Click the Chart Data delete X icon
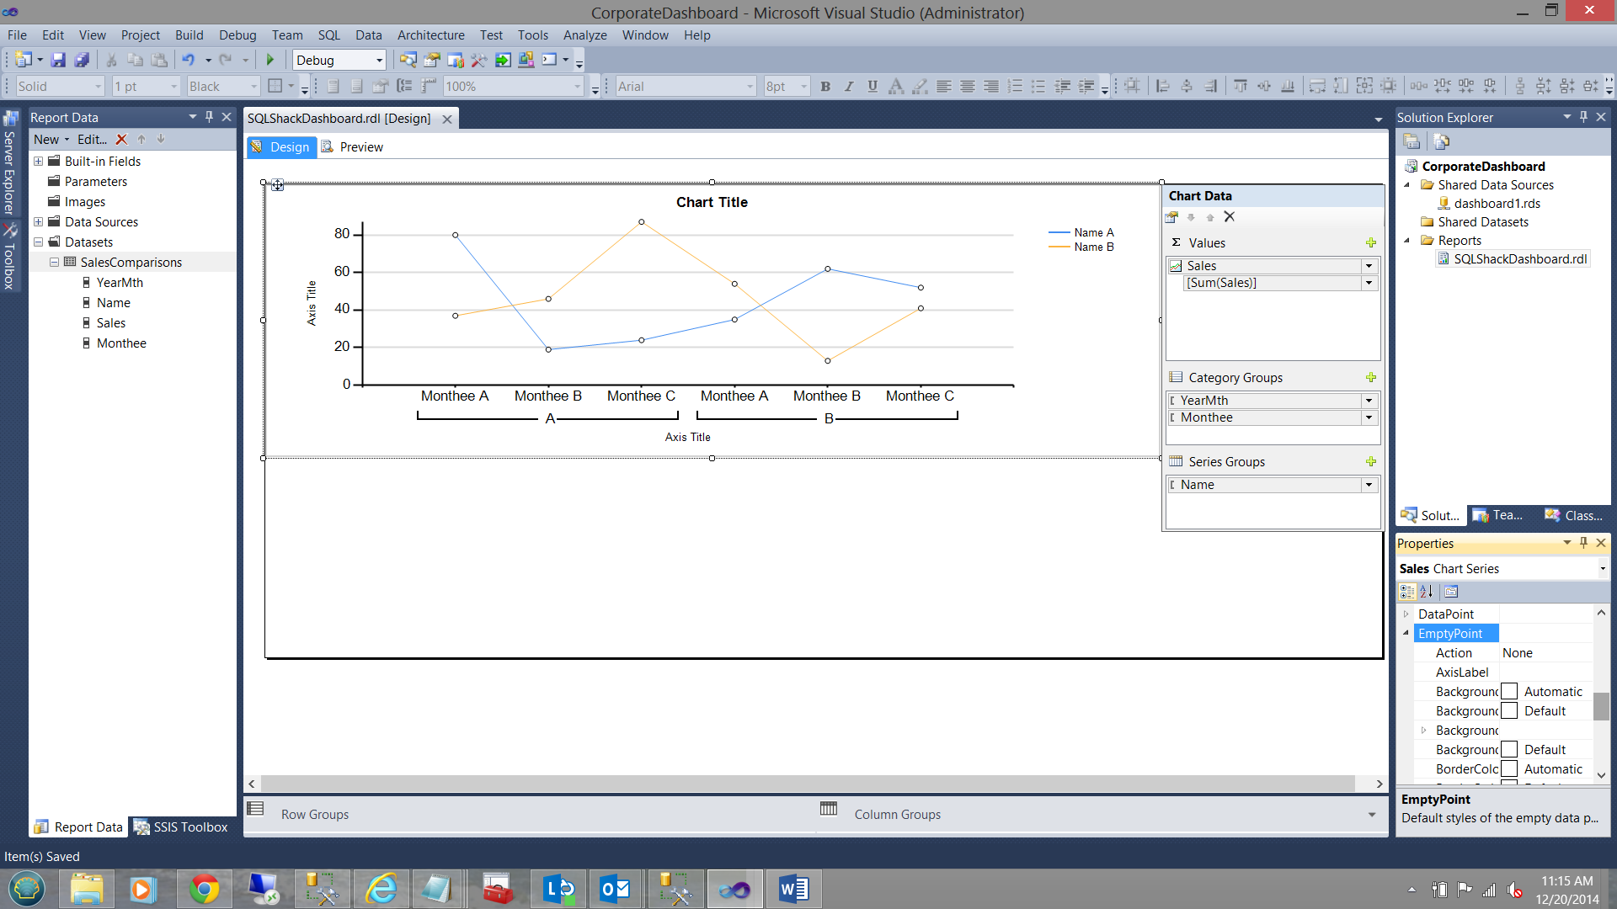The height and width of the screenshot is (909, 1617). click(x=1230, y=217)
